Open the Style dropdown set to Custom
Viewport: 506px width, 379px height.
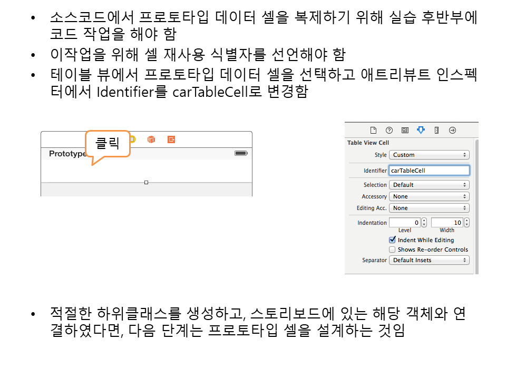click(x=429, y=155)
